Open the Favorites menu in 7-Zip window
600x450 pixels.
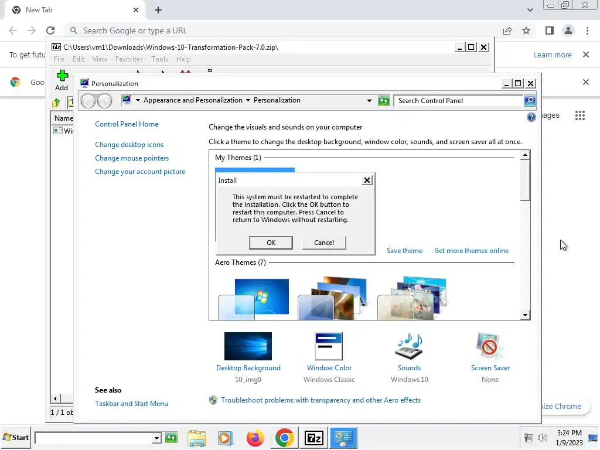(x=129, y=59)
